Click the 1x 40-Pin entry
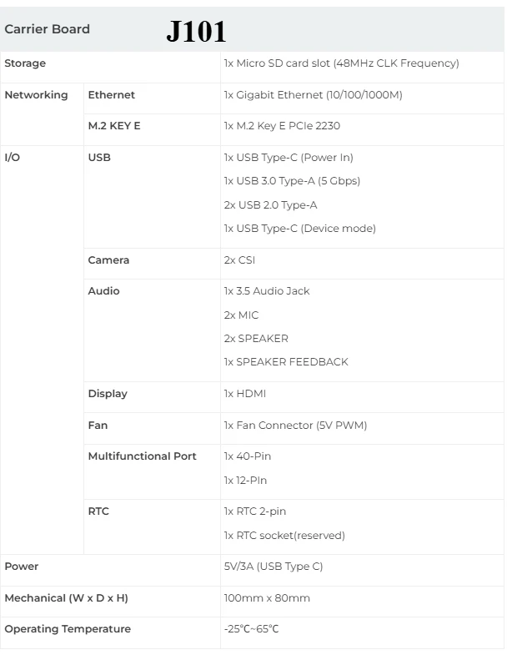The width and height of the screenshot is (512, 655). click(x=248, y=456)
